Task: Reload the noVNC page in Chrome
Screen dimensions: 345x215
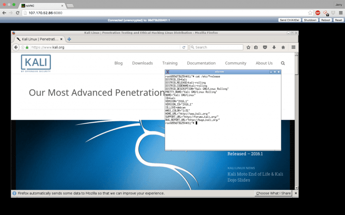Action: (18, 13)
